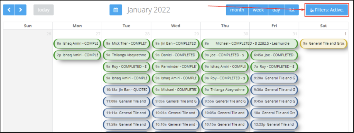Open day number 27 on Monday
The image size is (354, 133).
click(x=98, y=34)
